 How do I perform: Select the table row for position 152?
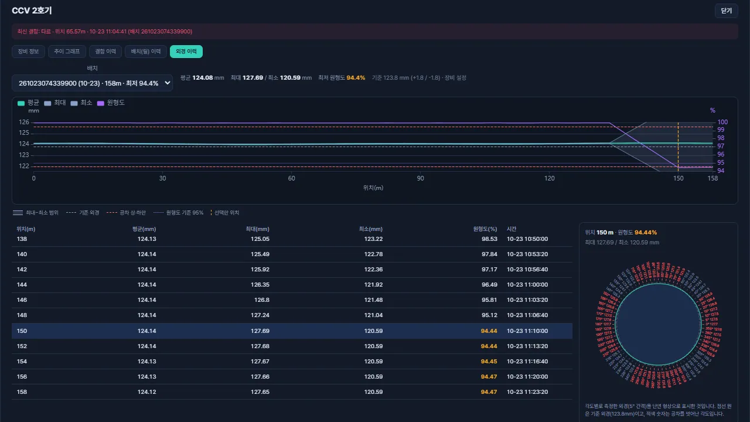tap(292, 346)
